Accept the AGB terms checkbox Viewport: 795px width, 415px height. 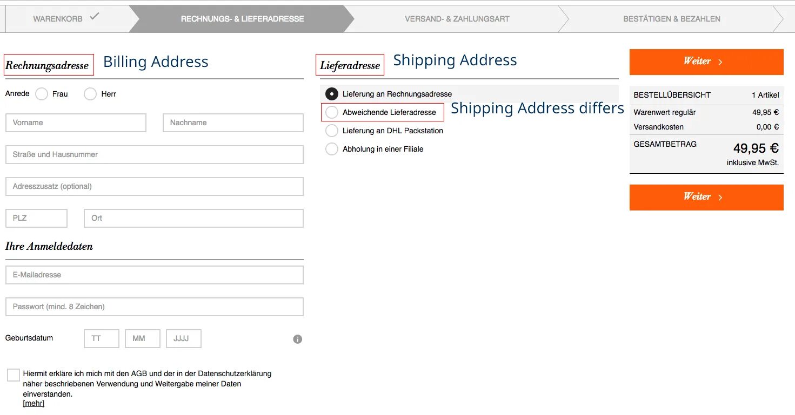[x=14, y=375]
